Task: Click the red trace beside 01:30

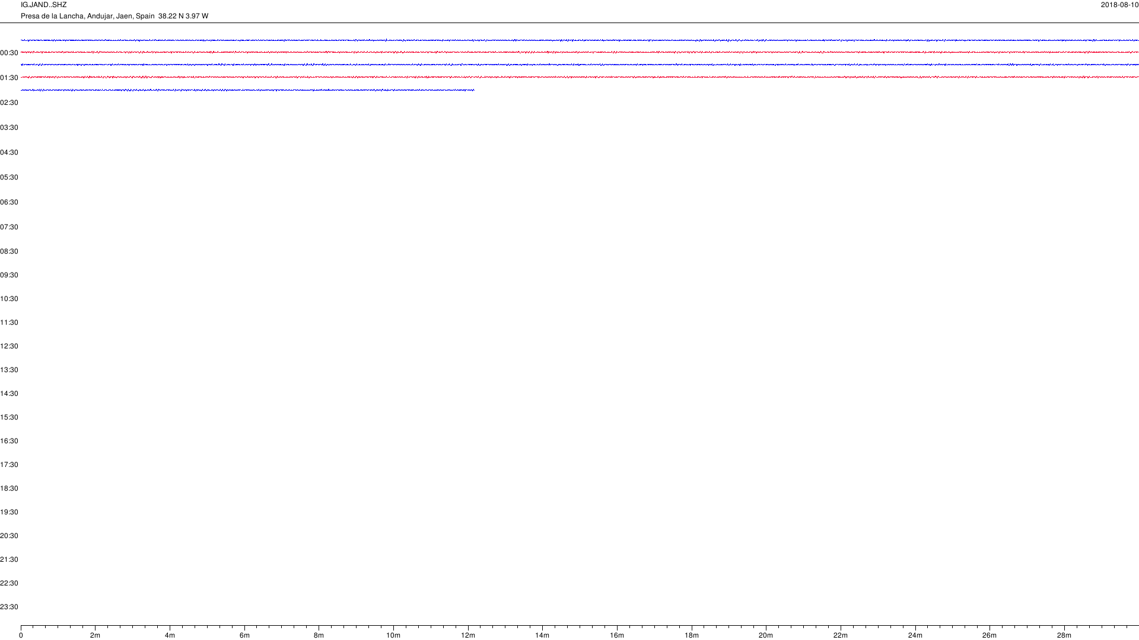Action: [x=580, y=77]
